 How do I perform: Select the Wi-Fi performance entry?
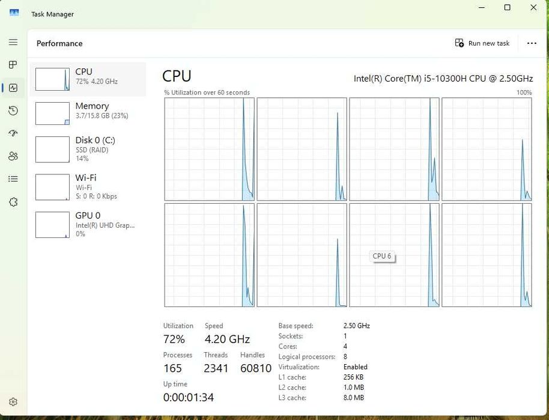(x=88, y=187)
